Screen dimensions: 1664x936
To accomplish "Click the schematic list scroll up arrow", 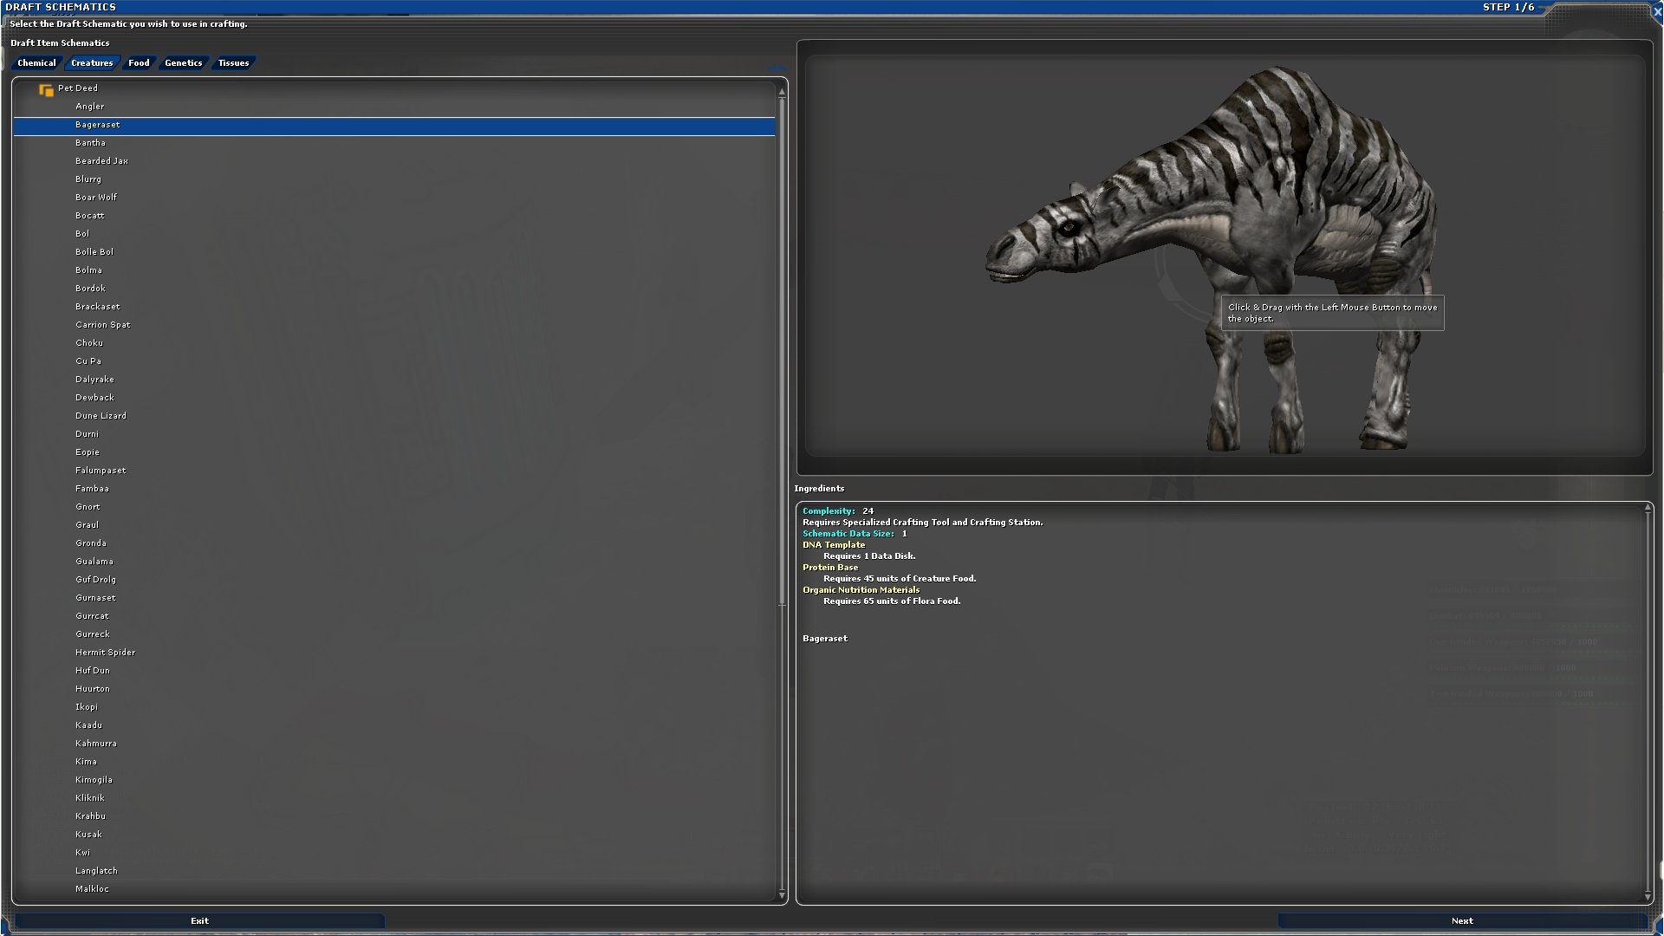I will point(782,91).
